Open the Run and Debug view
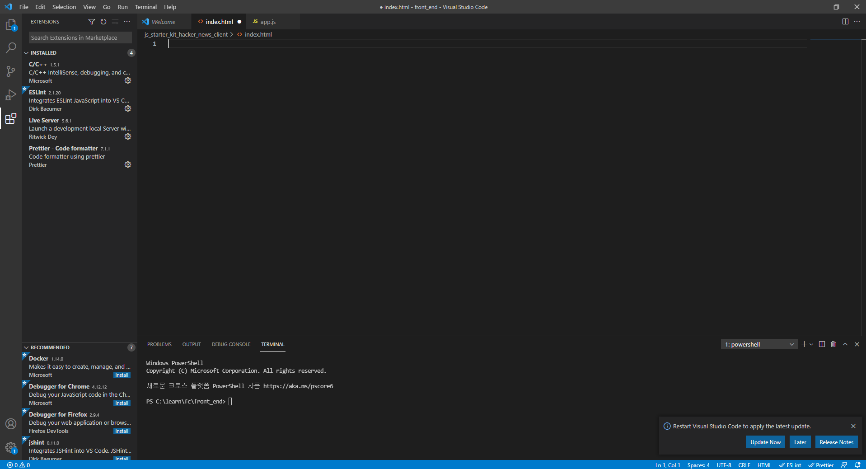The width and height of the screenshot is (866, 469). 11,95
